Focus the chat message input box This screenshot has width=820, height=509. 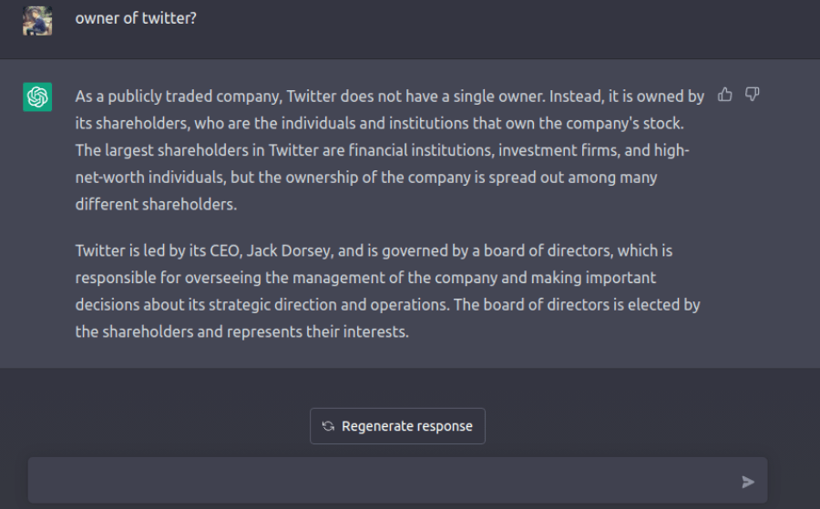pos(383,481)
